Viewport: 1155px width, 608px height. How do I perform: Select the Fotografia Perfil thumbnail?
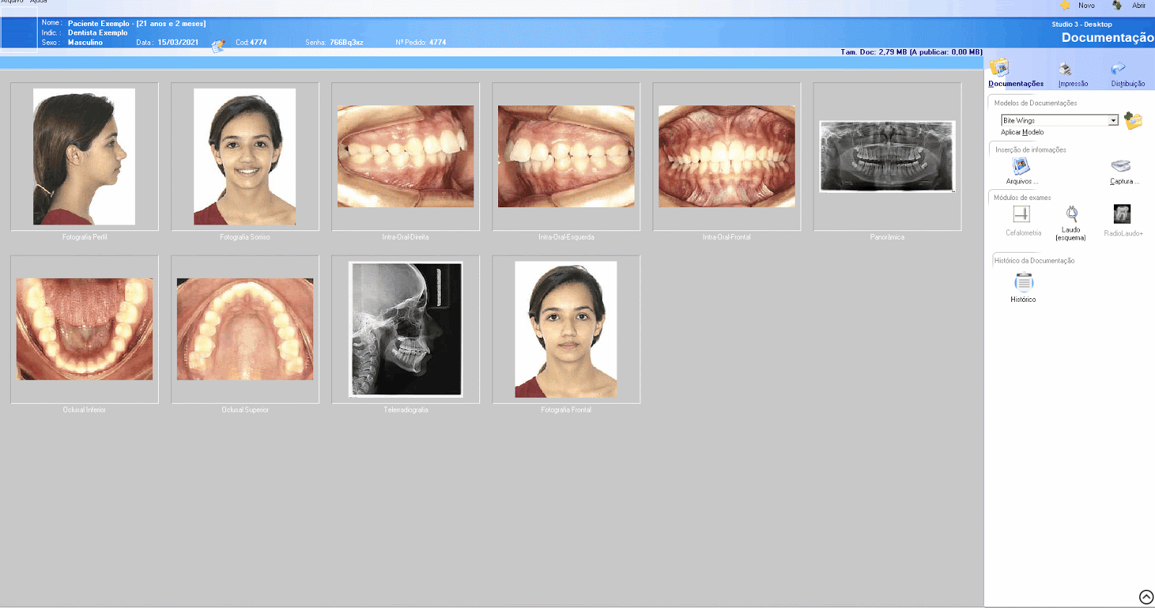tap(84, 157)
